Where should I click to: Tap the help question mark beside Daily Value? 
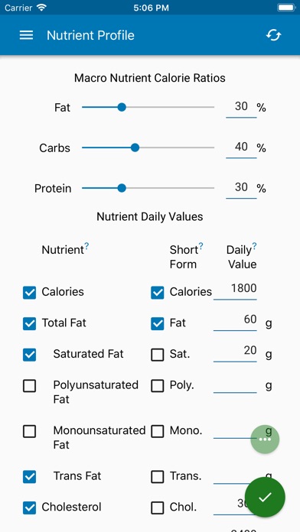click(x=254, y=245)
